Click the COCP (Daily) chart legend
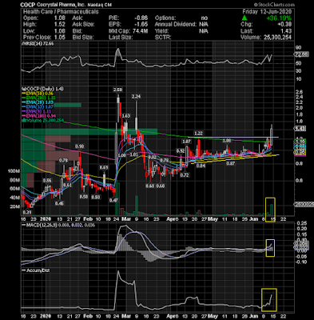314x320 pixels. (x=43, y=89)
